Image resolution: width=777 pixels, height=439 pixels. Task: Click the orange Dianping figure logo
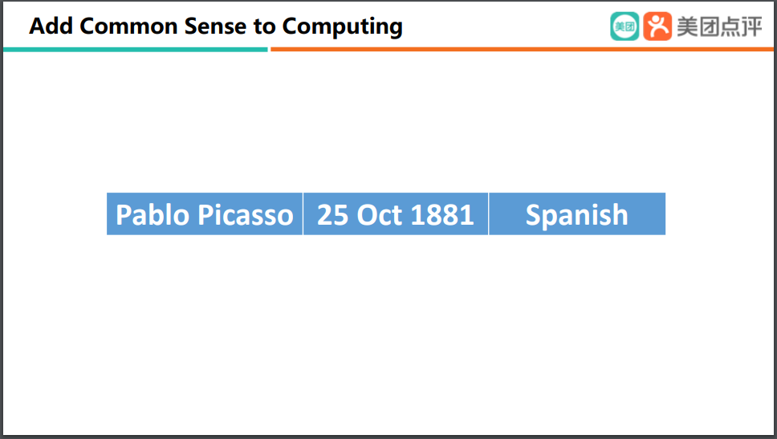pyautogui.click(x=657, y=26)
